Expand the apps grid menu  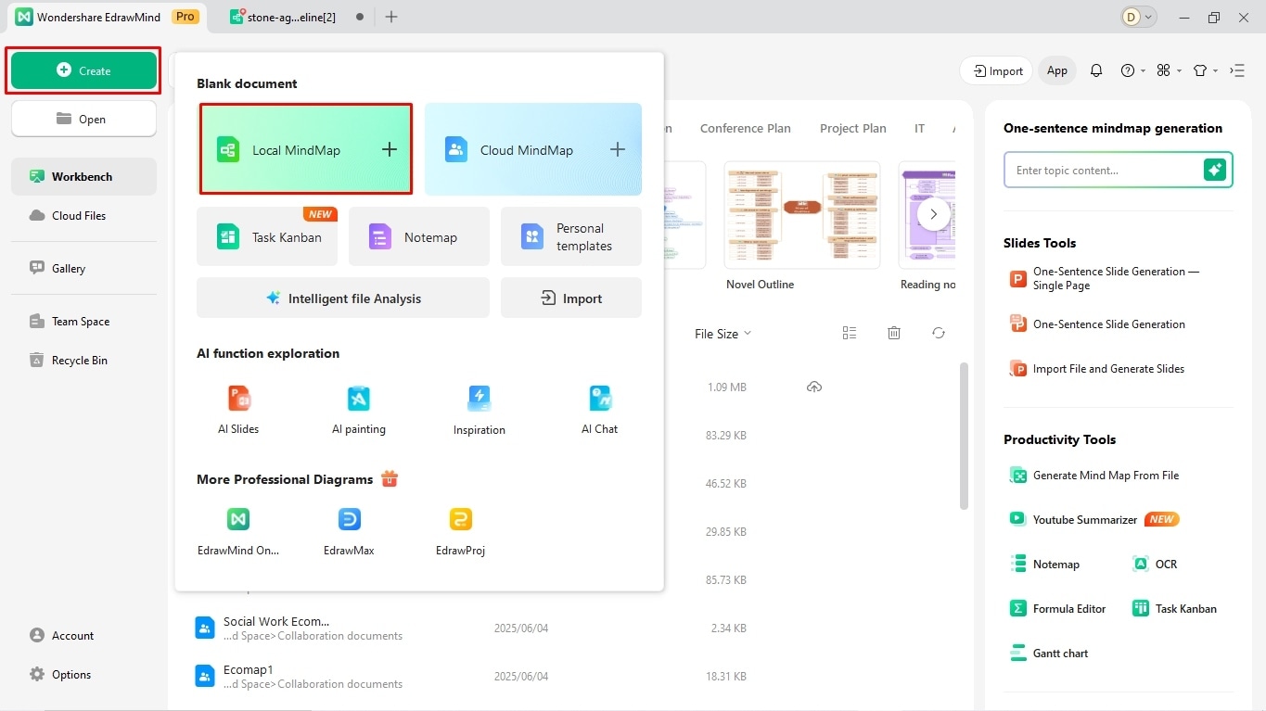[1169, 70]
